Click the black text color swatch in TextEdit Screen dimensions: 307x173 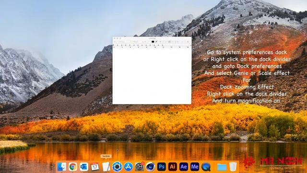pyautogui.click(x=153, y=42)
